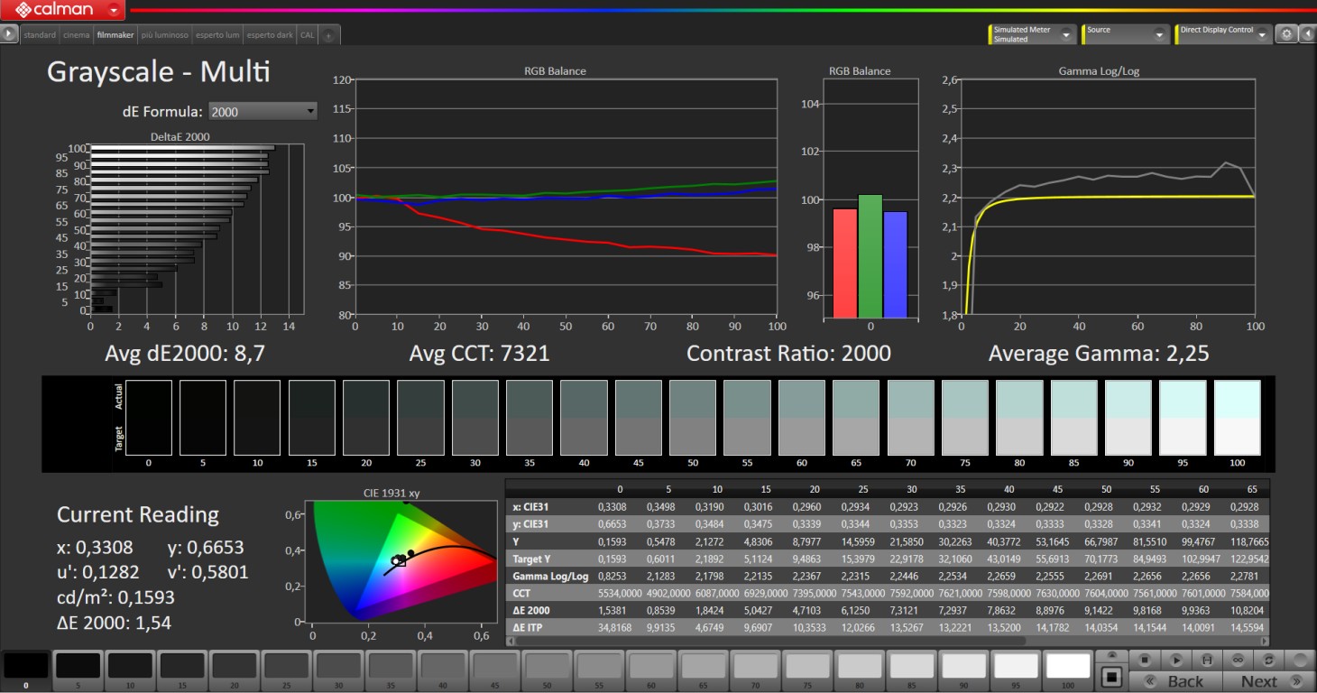The image size is (1317, 693).
Task: Switch to the cinema tab
Action: [77, 35]
